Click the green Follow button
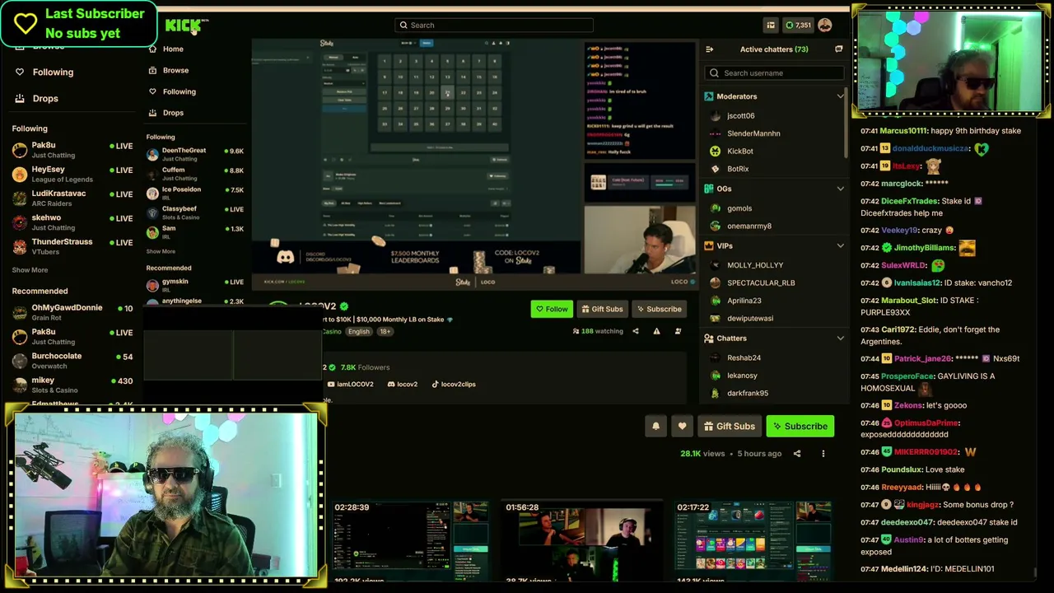Viewport: 1054px width, 593px height. pos(551,309)
